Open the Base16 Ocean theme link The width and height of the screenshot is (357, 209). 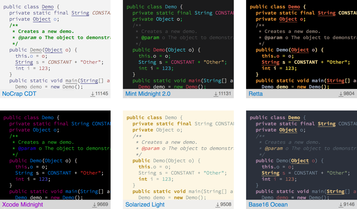268,204
